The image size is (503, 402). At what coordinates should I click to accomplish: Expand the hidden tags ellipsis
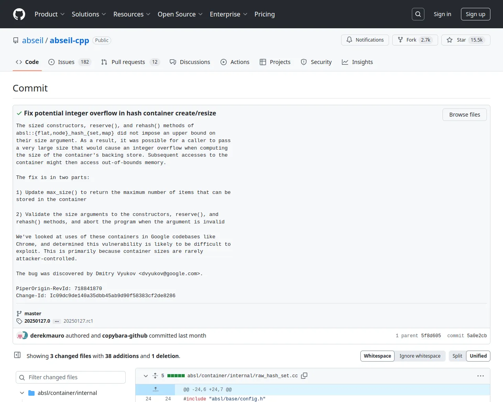[x=57, y=321]
